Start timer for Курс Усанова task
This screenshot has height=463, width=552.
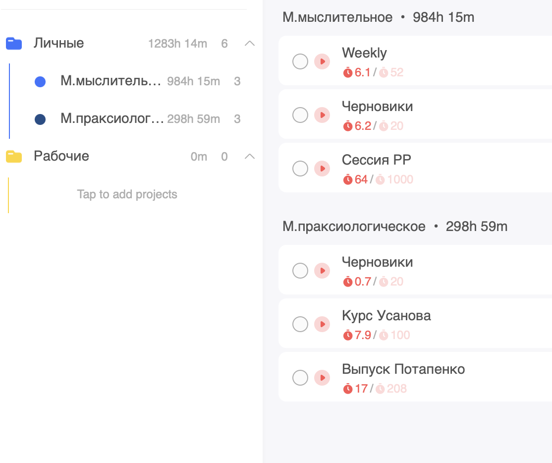[322, 324]
